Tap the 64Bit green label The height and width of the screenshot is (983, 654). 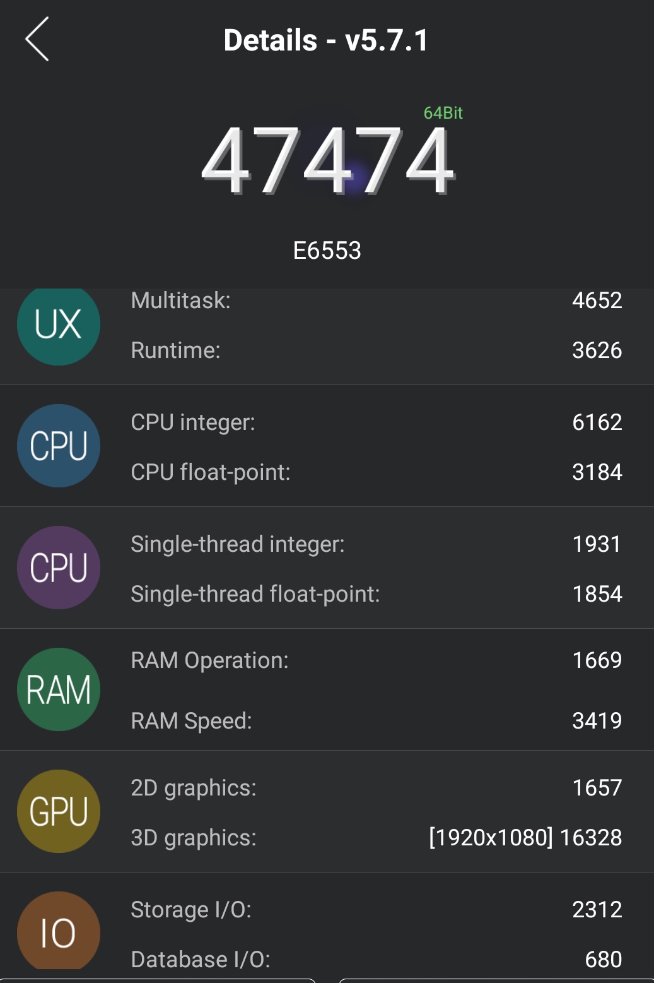[x=443, y=113]
